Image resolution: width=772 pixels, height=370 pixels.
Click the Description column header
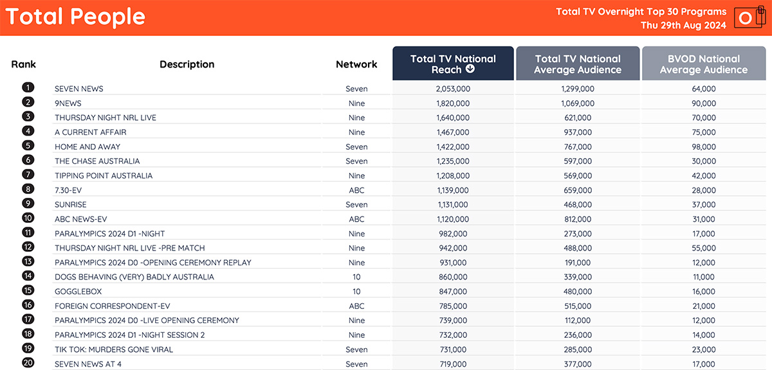pyautogui.click(x=187, y=64)
